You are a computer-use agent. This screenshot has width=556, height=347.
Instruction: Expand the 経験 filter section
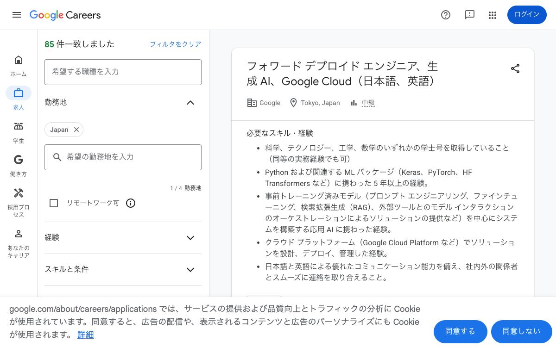[x=123, y=238]
